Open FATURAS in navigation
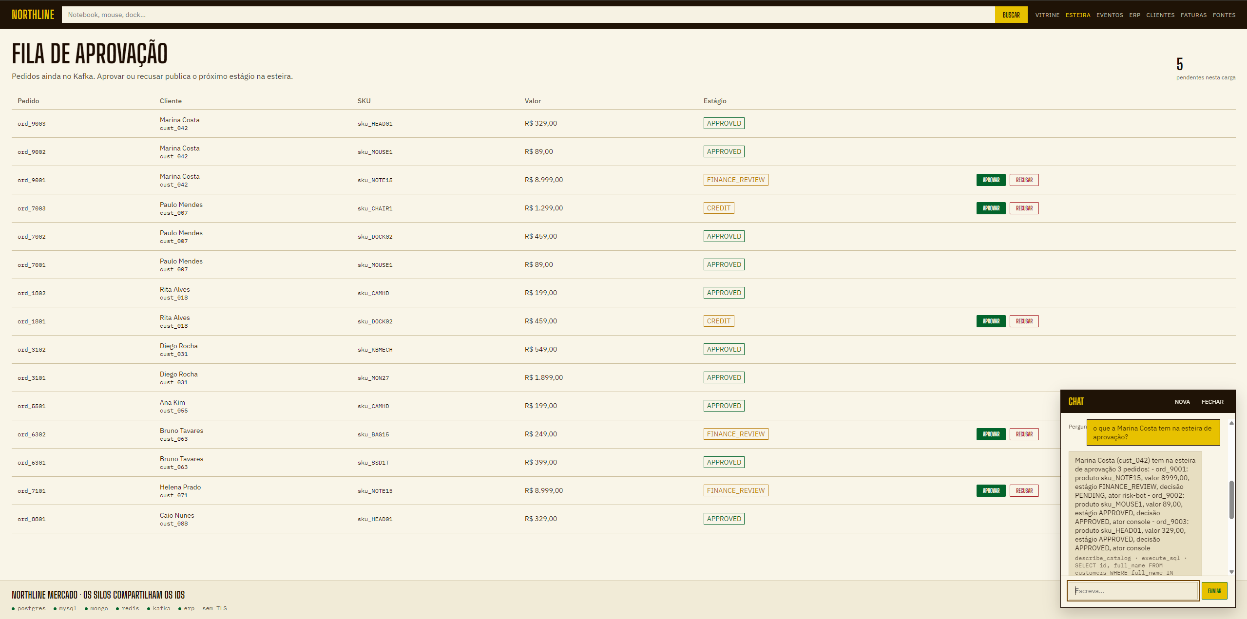Image resolution: width=1247 pixels, height=619 pixels. click(x=1193, y=15)
